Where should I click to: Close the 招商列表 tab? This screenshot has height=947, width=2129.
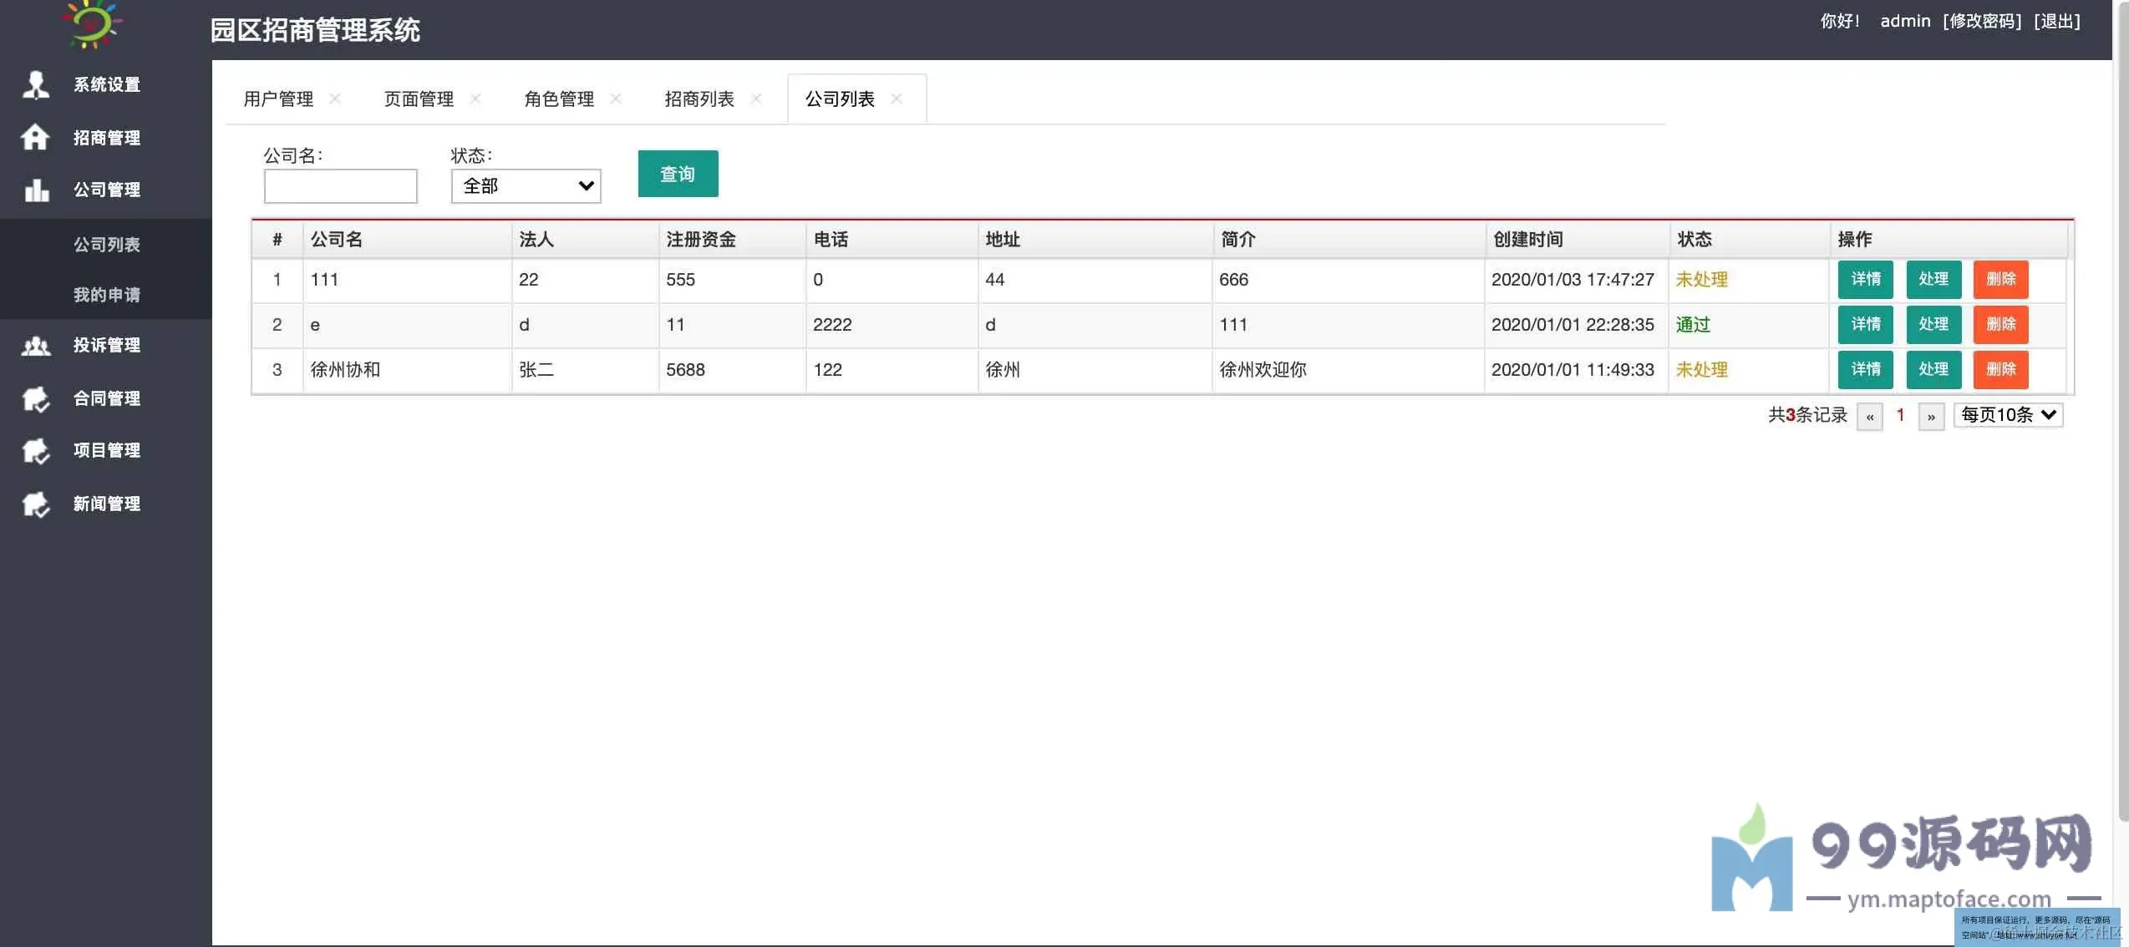756,99
